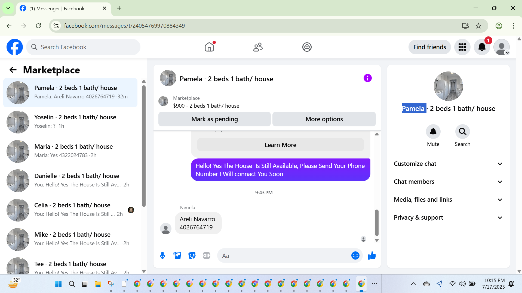
Task: Open the account profile picture menu
Action: tap(502, 47)
